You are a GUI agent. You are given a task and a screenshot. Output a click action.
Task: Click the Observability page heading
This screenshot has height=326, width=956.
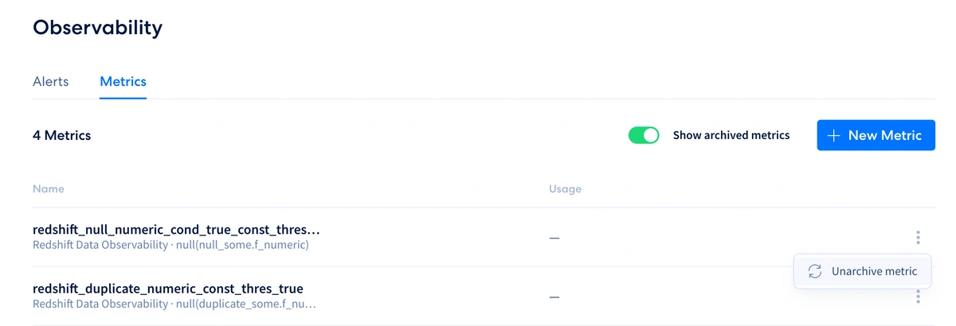97,27
